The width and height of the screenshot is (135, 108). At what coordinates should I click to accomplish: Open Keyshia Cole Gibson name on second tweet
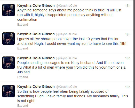[x=36, y=34]
